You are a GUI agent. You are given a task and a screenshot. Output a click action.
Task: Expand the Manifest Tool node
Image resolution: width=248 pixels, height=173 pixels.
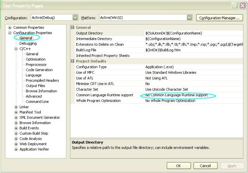(x=16, y=112)
